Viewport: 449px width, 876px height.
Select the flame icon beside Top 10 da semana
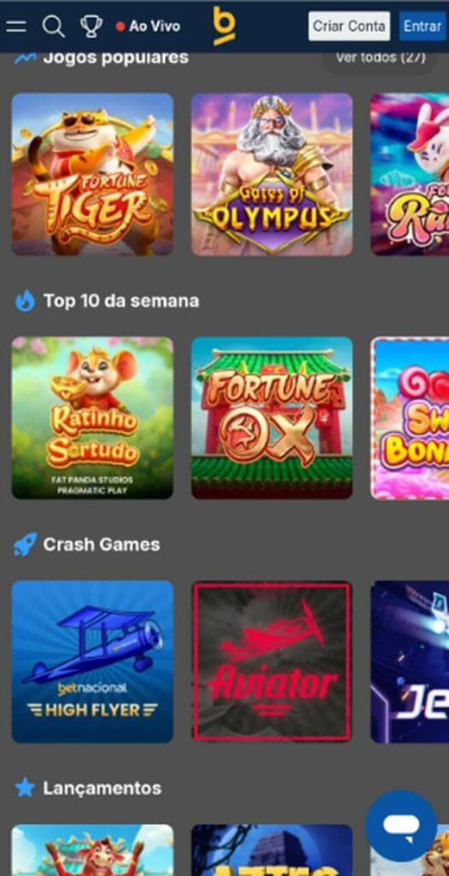click(x=25, y=301)
